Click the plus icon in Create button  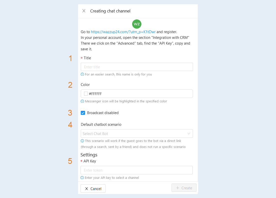[178, 188]
